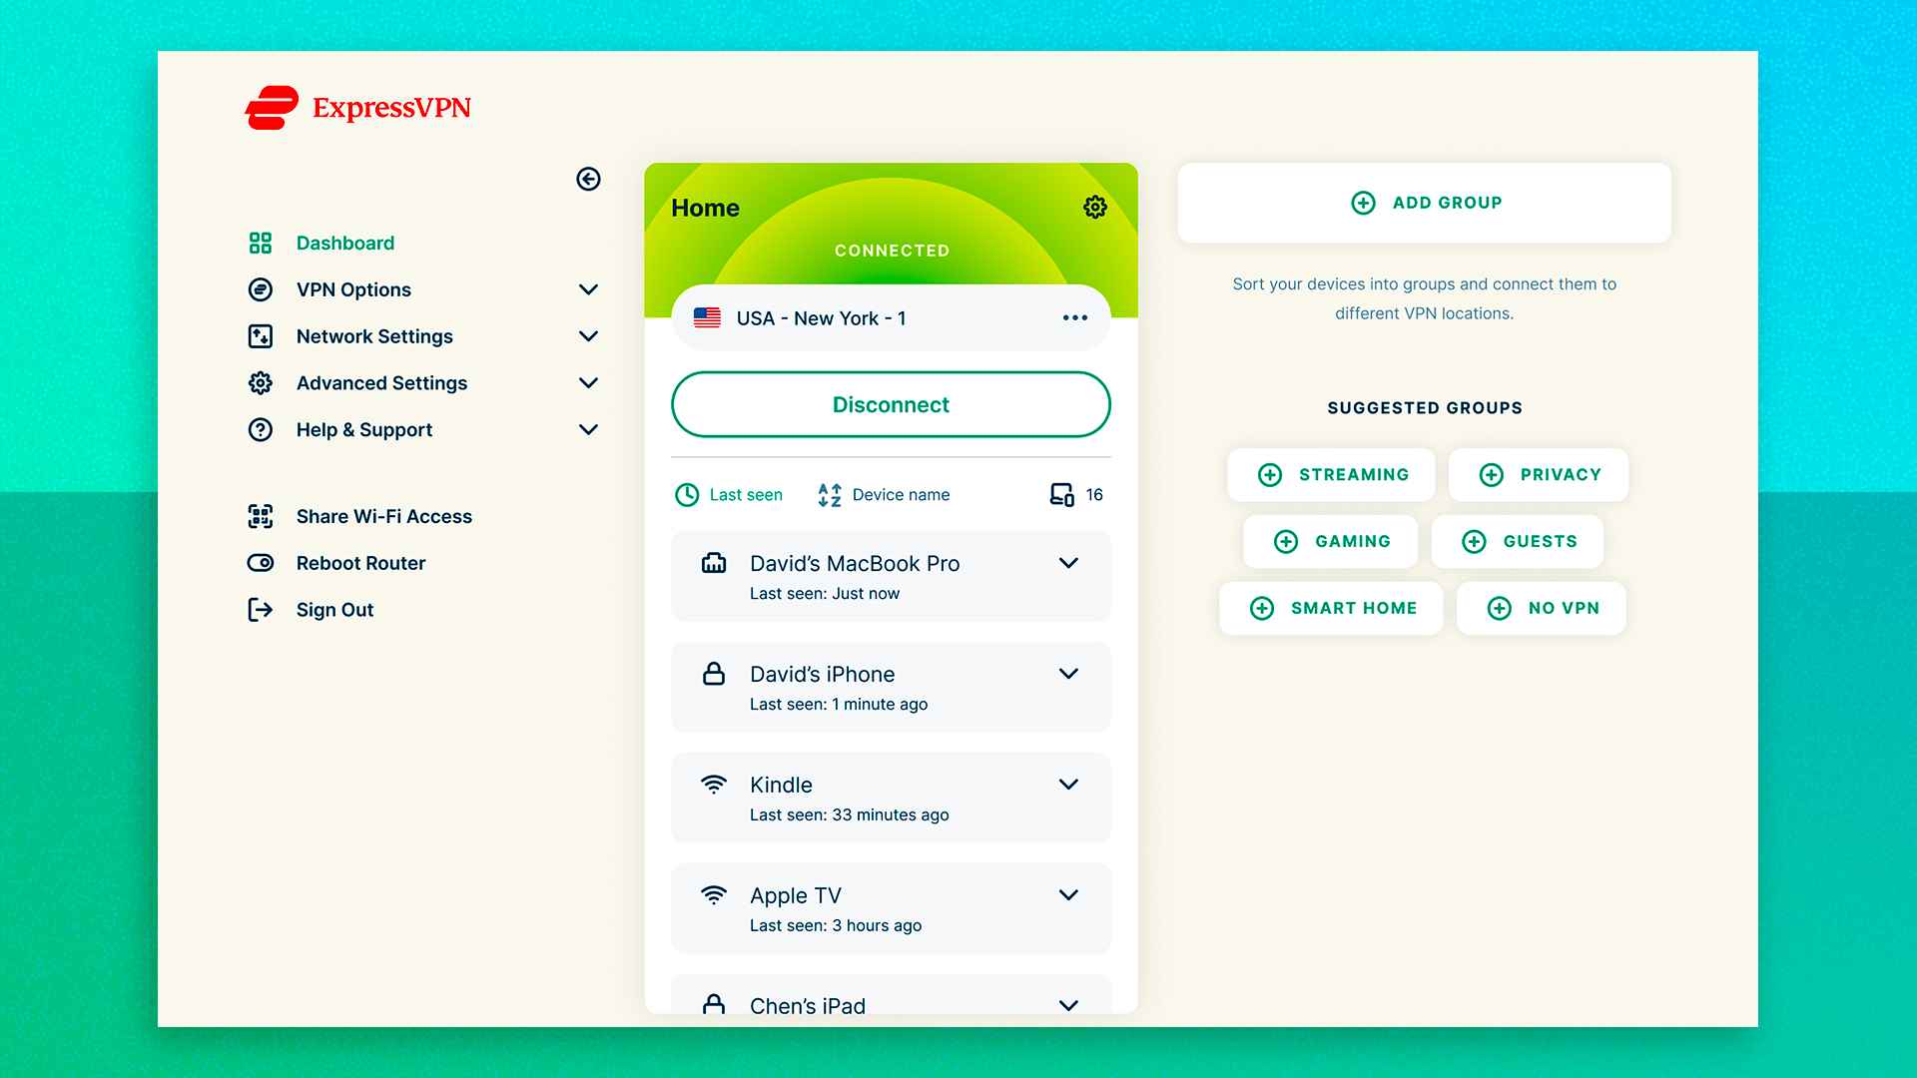
Task: Click the Reboot Router icon
Action: pos(261,563)
